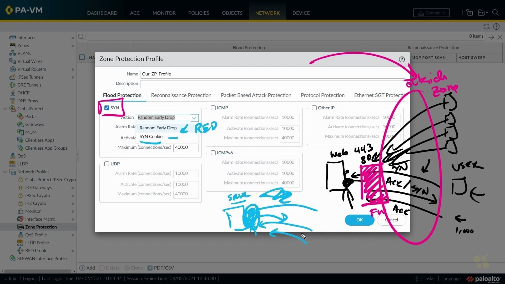The image size is (505, 284).
Task: Open the SYN Action dropdown arrow
Action: click(194, 118)
